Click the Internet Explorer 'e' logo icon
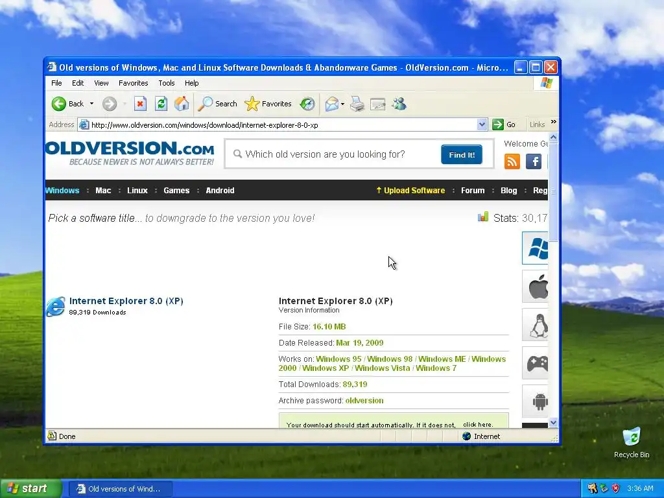664x498 pixels. (56, 307)
